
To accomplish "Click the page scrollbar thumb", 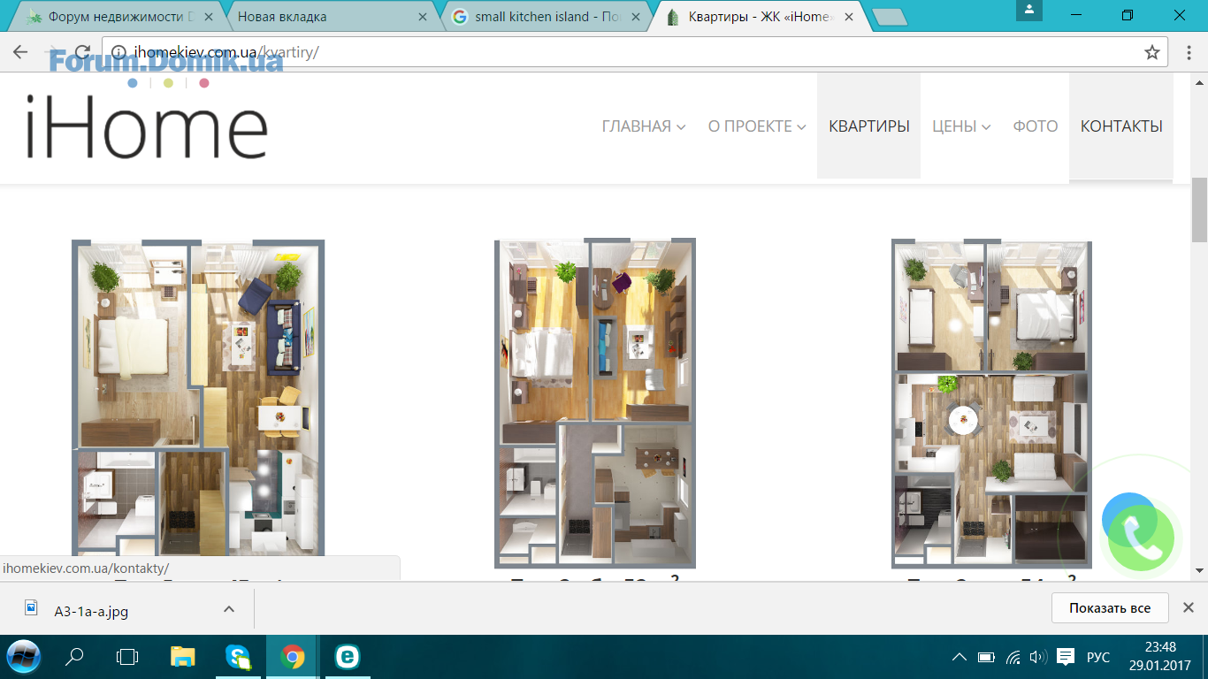I will (1200, 210).
